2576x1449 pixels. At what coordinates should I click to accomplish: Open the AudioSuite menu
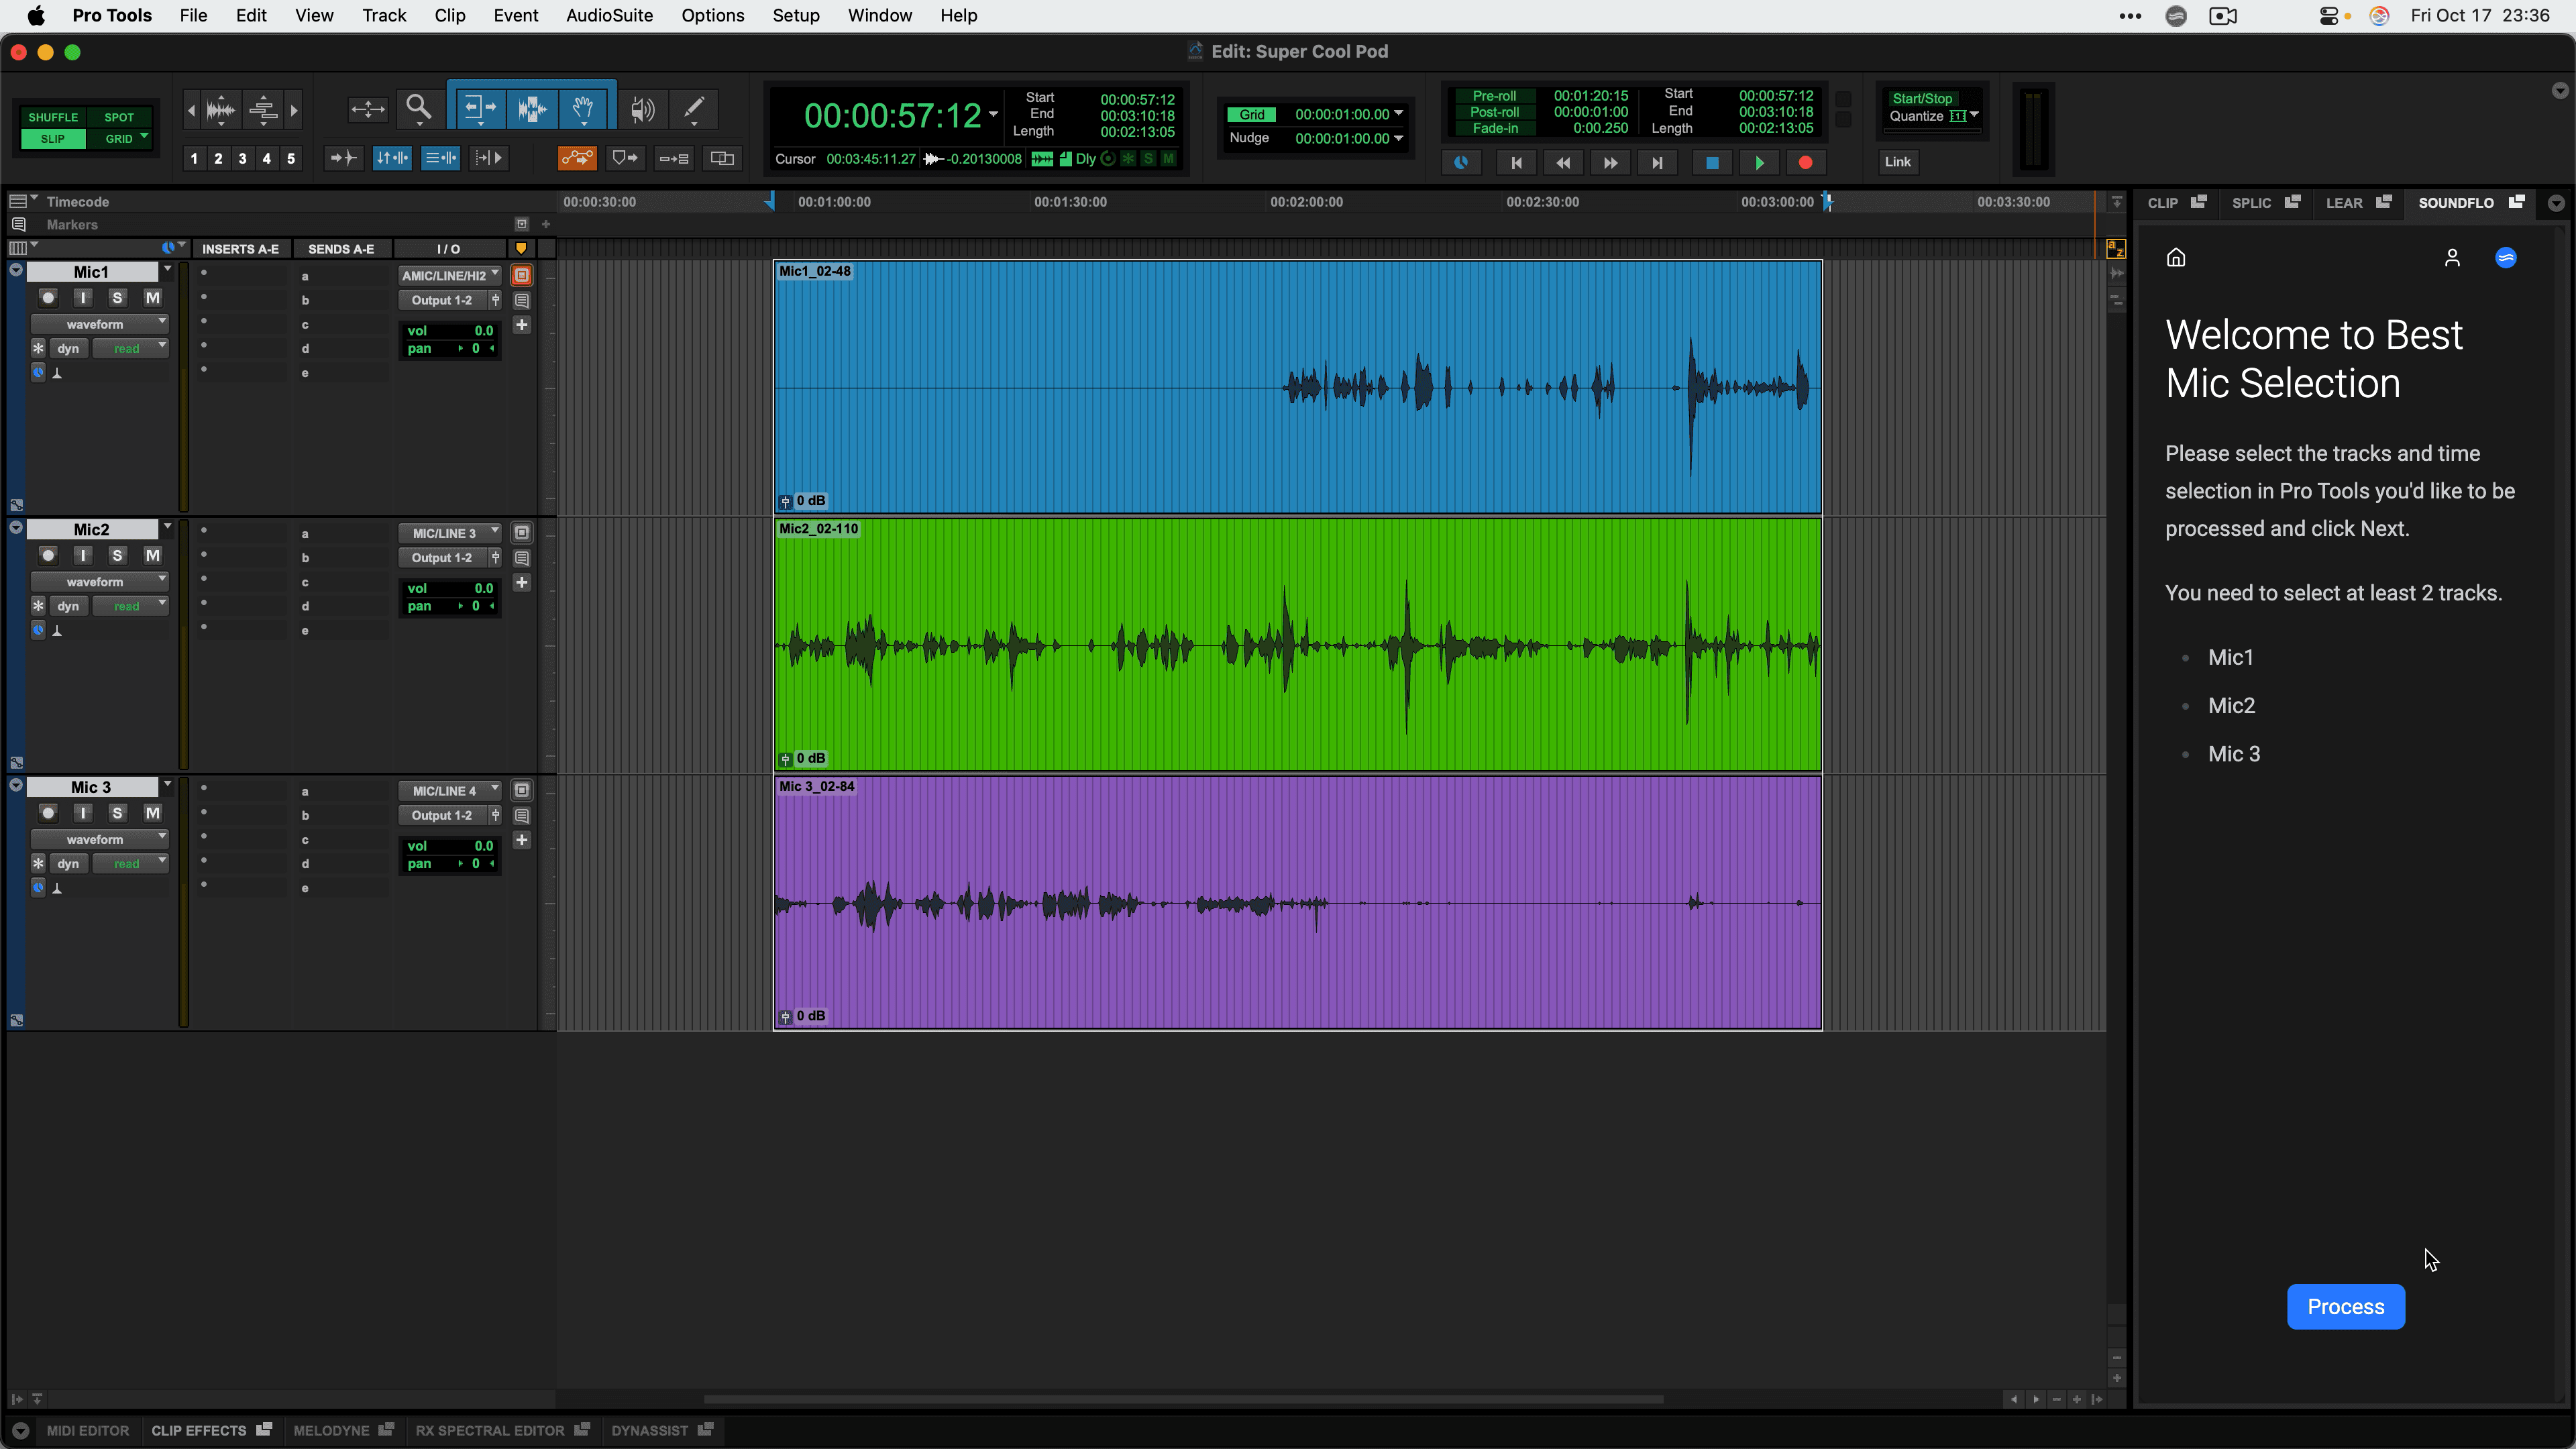point(609,16)
